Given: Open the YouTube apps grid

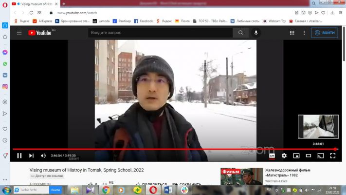Looking at the screenshot, I should click(x=292, y=33).
